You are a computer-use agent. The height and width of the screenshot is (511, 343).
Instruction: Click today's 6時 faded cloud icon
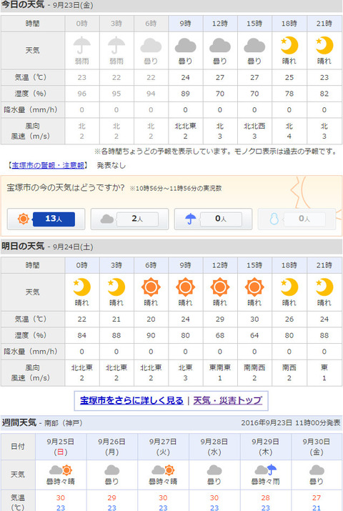click(x=151, y=46)
